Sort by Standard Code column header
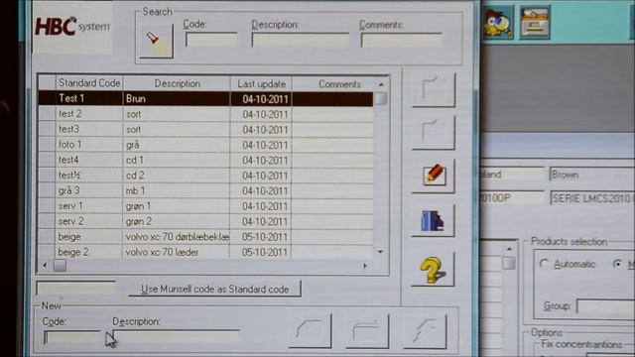This screenshot has width=635, height=357. tap(89, 83)
